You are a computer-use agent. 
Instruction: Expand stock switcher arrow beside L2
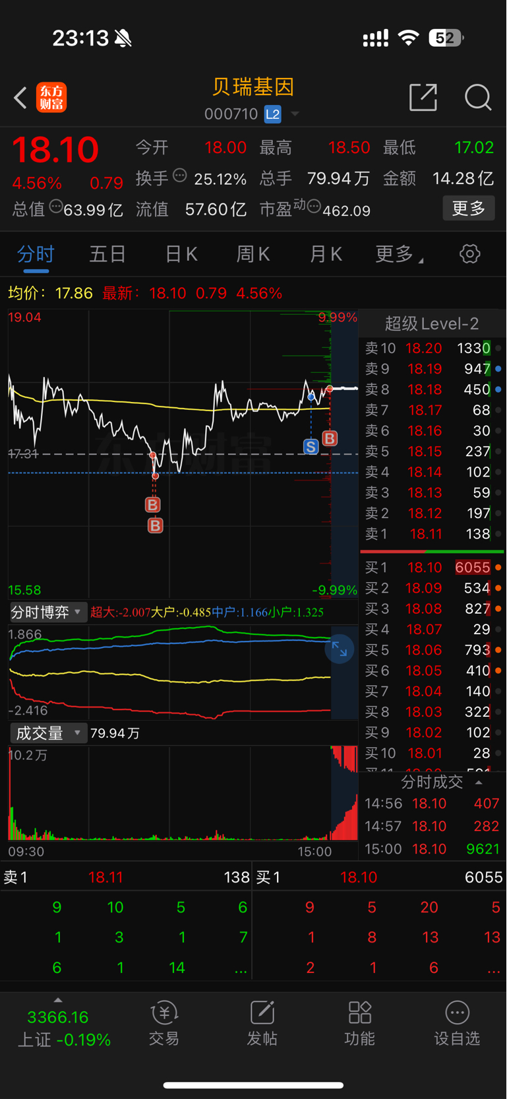(x=295, y=114)
